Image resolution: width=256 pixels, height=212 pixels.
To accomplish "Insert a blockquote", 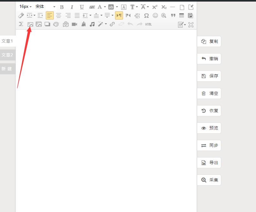I will (x=173, y=15).
